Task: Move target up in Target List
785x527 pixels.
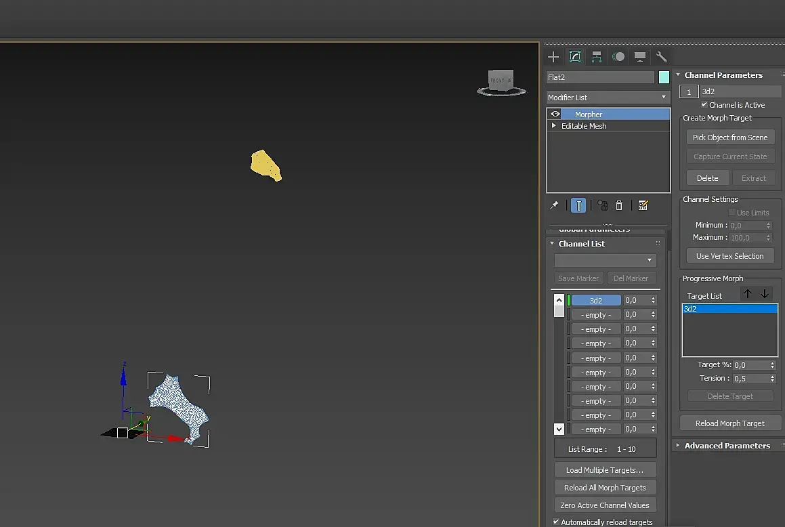Action: click(x=748, y=294)
